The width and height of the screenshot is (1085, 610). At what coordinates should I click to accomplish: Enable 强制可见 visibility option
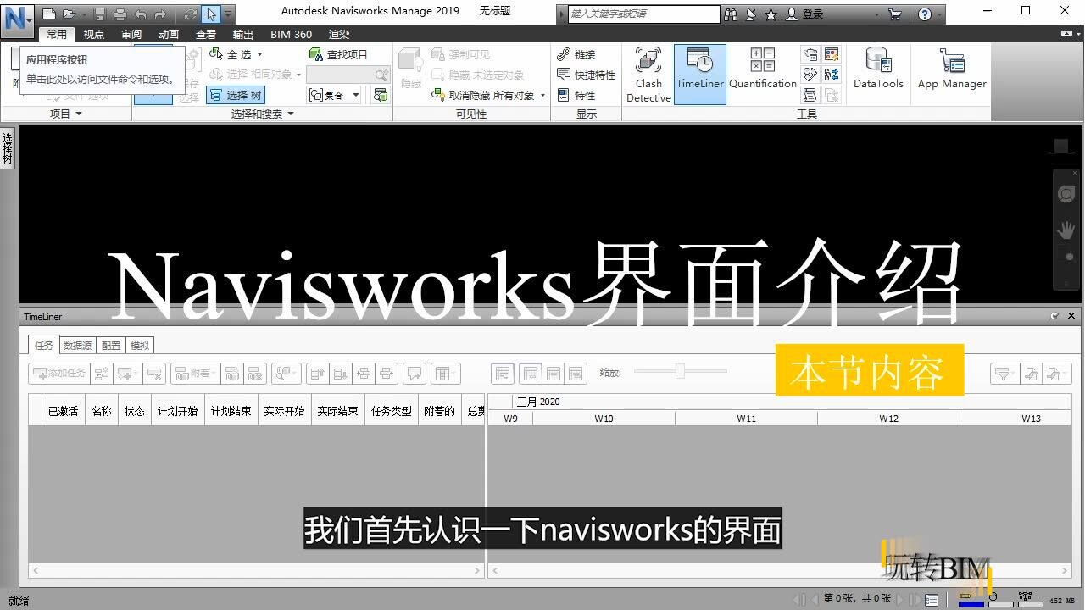point(464,53)
